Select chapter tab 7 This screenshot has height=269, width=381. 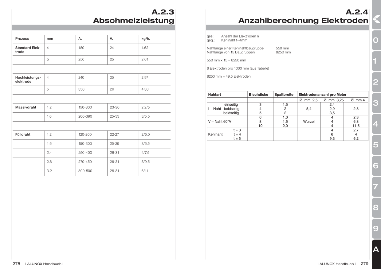click(x=376, y=186)
